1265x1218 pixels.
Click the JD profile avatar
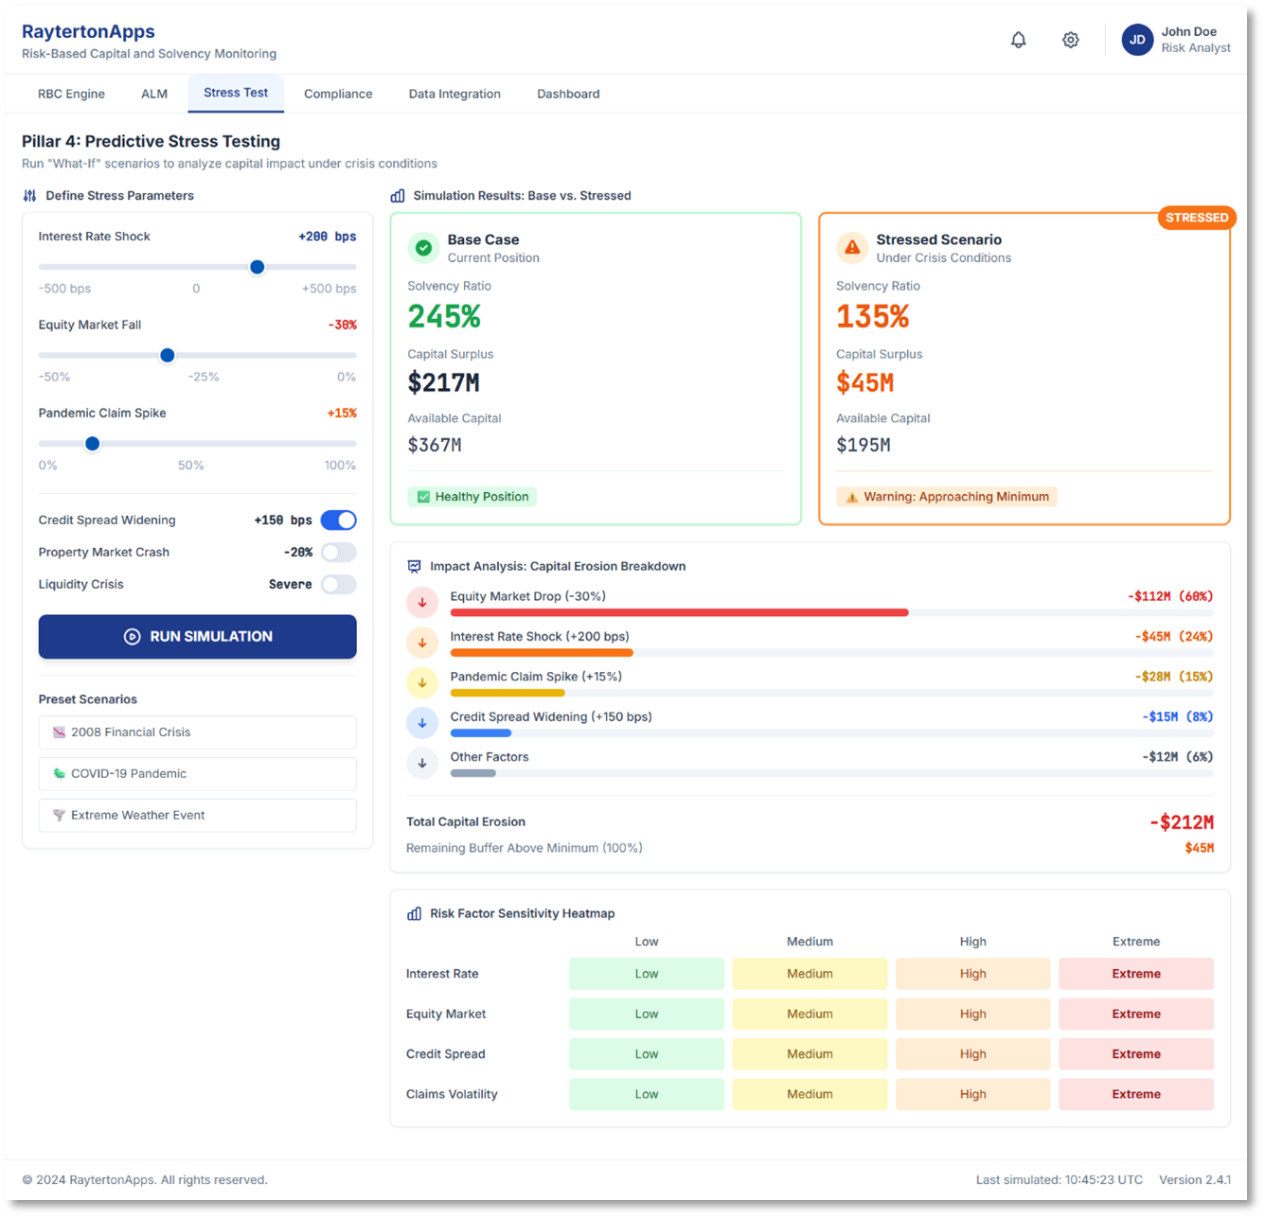[1137, 40]
